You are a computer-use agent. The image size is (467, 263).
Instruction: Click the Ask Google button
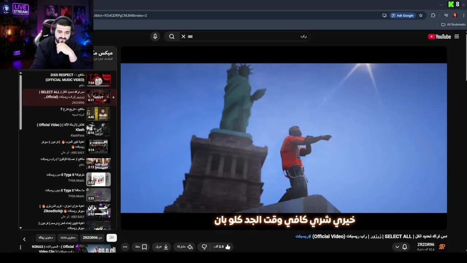(402, 15)
